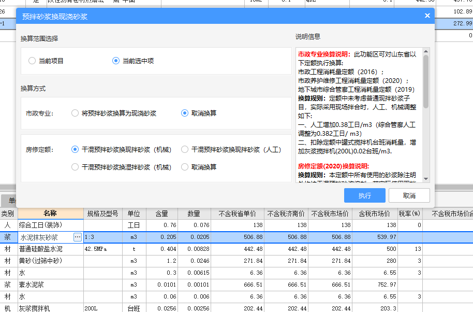Click the 税率(%) column header

coord(410,214)
